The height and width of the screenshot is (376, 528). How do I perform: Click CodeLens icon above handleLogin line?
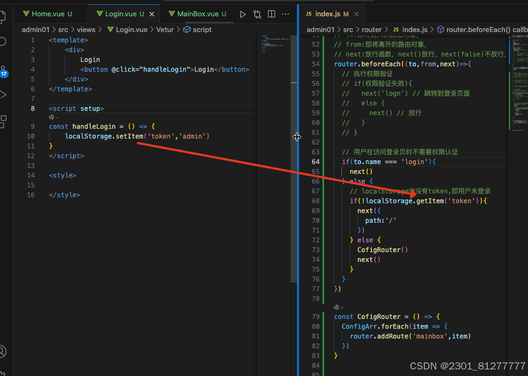point(52,117)
